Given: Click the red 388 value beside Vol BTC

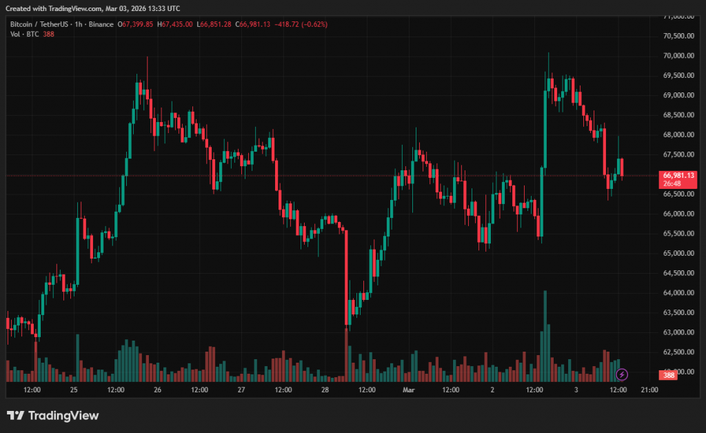Looking at the screenshot, I should click(48, 34).
